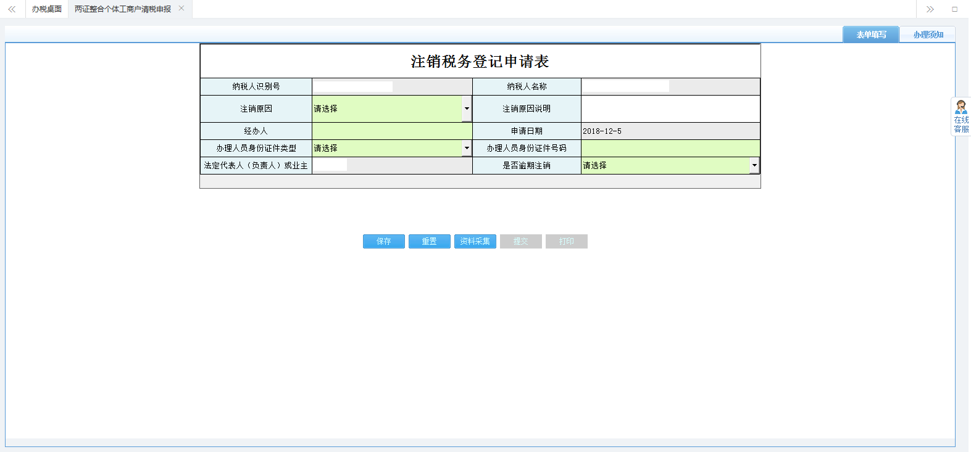Click the 保存 button
The image size is (971, 452).
[384, 242]
